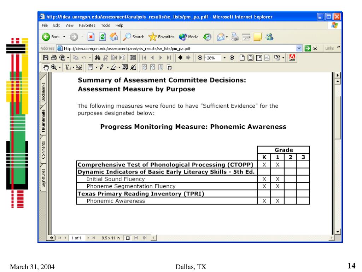
Task: Click the Digital Signature tool
Action: [x=133, y=67]
